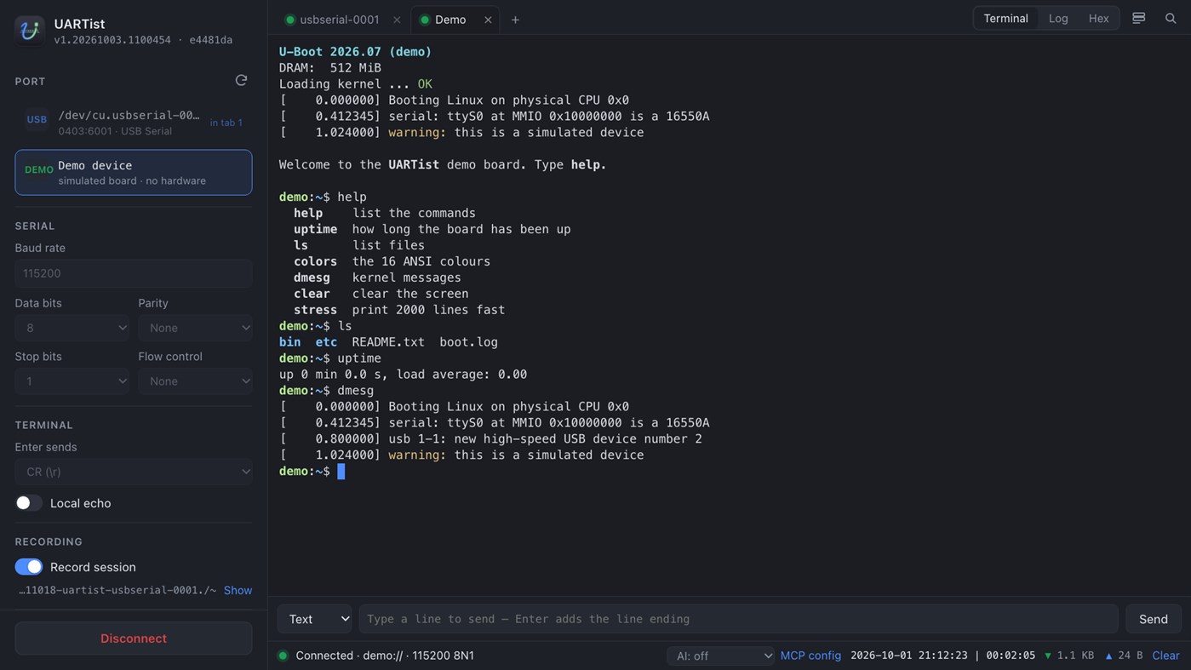Click Clear in the status bar

1165,656
